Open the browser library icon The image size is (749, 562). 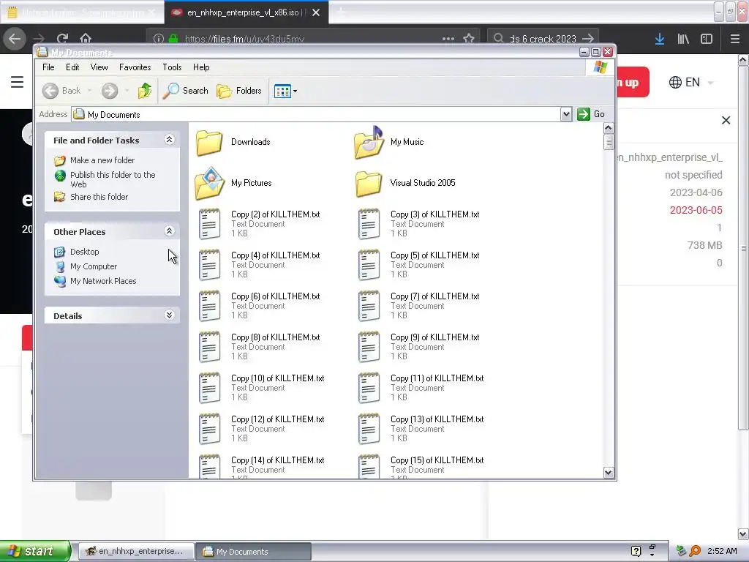(683, 39)
